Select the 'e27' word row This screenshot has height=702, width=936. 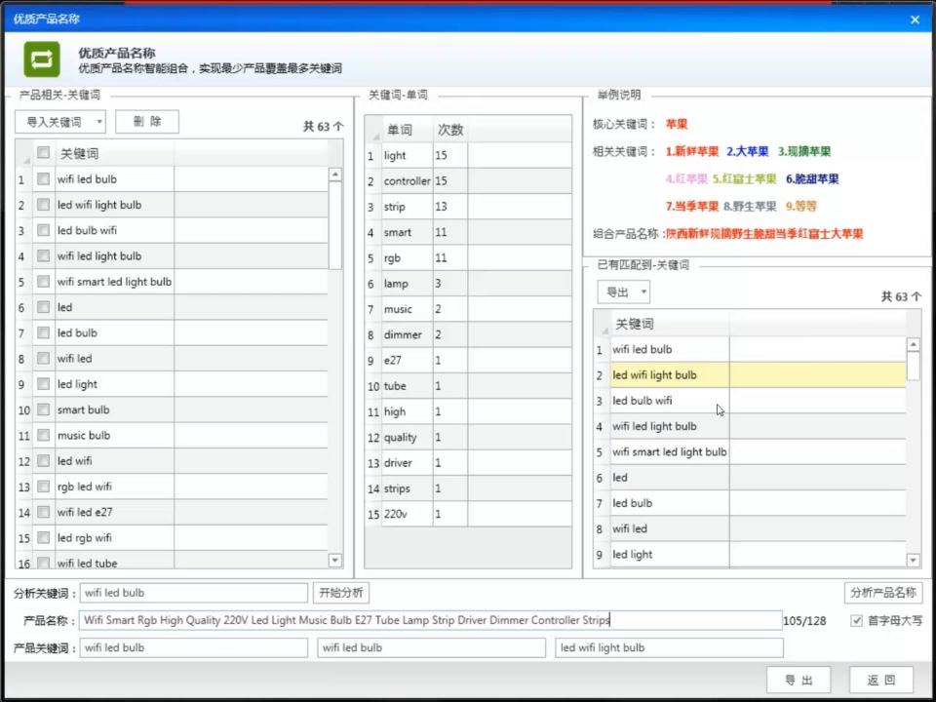click(468, 361)
